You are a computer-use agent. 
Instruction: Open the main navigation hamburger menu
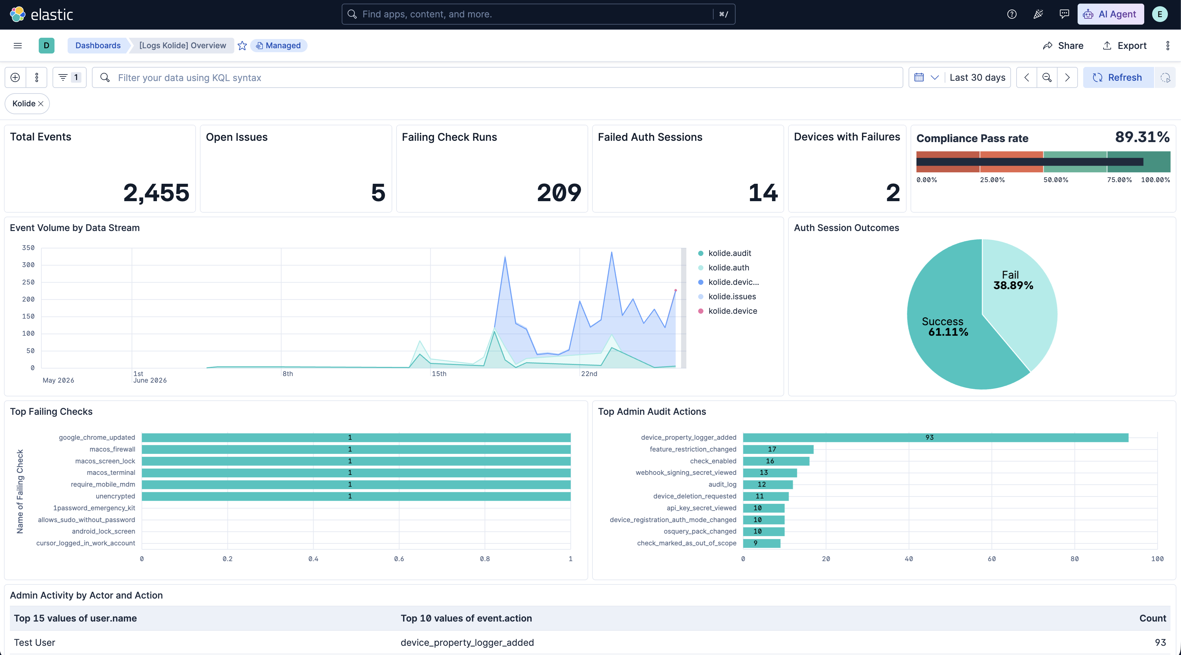pyautogui.click(x=18, y=45)
